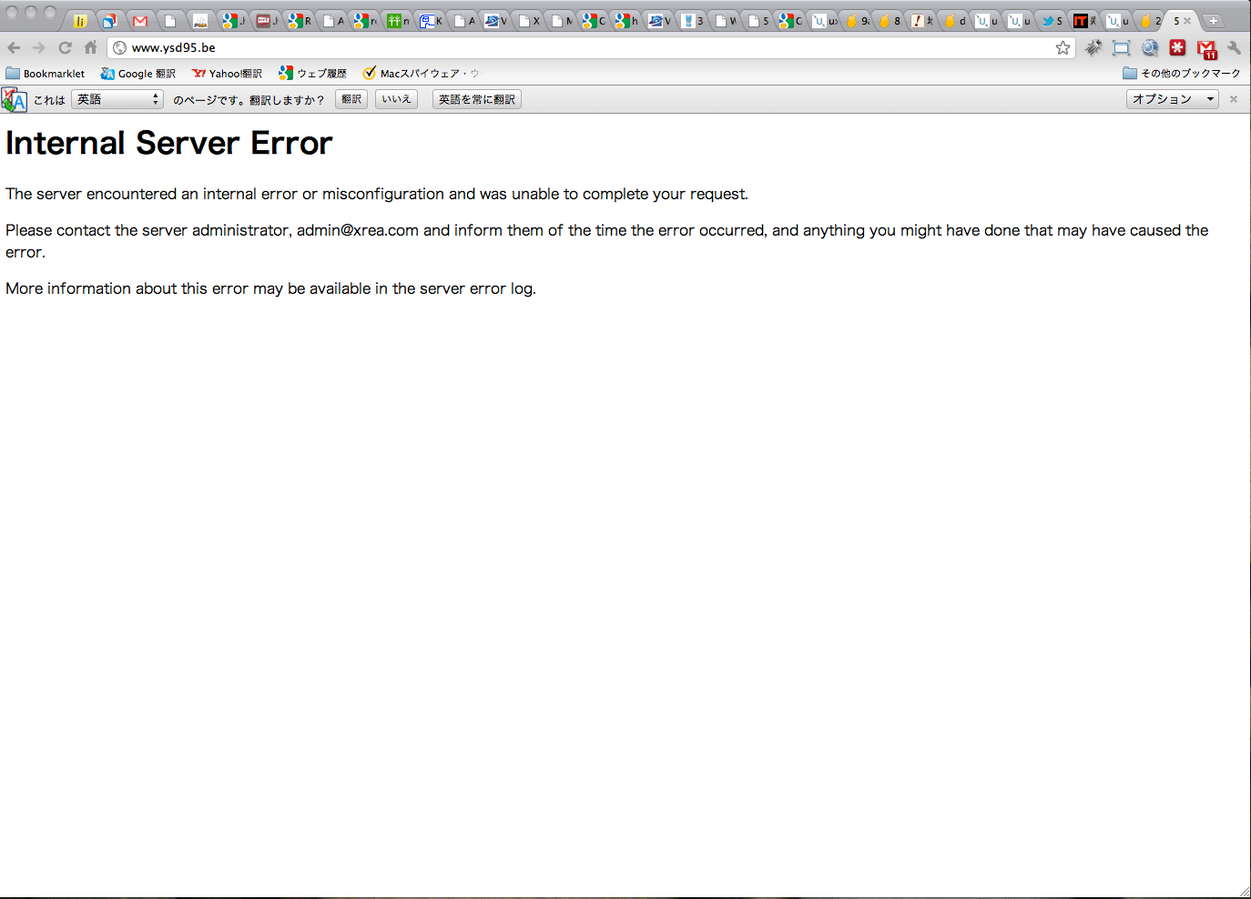This screenshot has height=899, width=1251.
Task: Expand the オプション dropdown in translate bar
Action: [x=1172, y=99]
